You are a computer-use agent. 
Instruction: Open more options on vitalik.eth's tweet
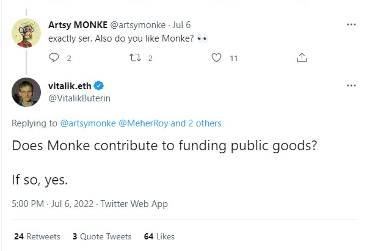pos(351,86)
